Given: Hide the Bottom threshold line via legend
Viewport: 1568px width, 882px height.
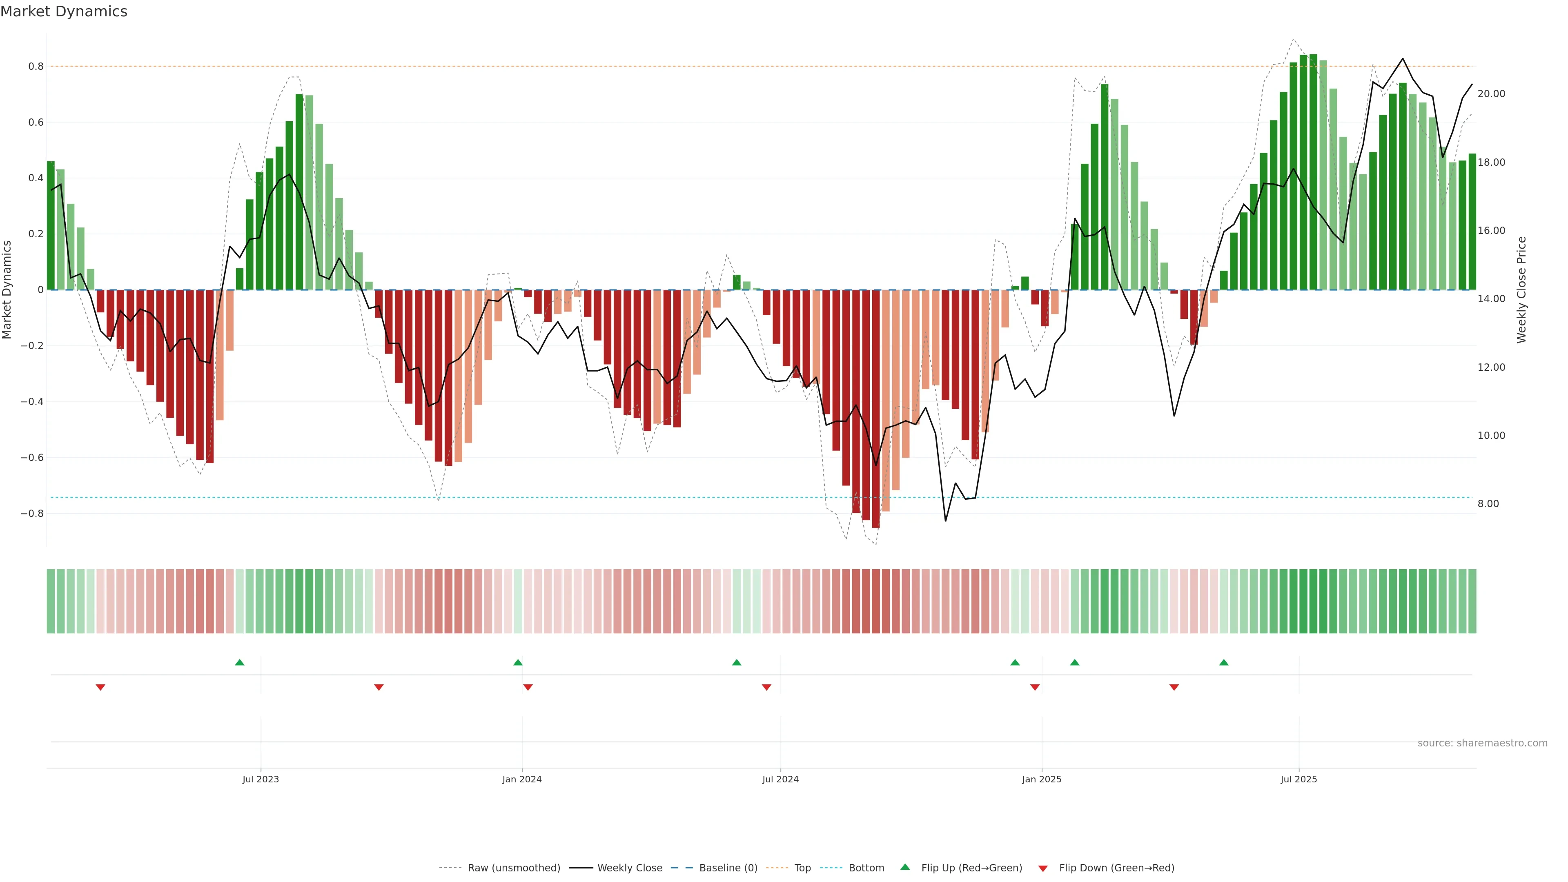Looking at the screenshot, I should 866,868.
